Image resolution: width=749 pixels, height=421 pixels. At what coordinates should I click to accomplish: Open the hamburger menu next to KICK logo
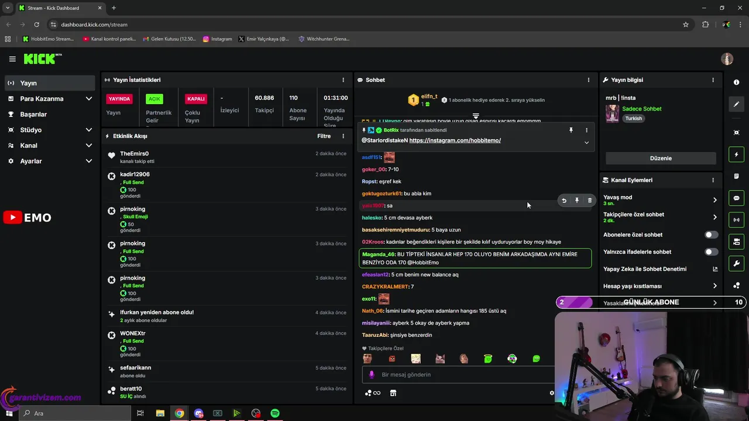(12, 59)
